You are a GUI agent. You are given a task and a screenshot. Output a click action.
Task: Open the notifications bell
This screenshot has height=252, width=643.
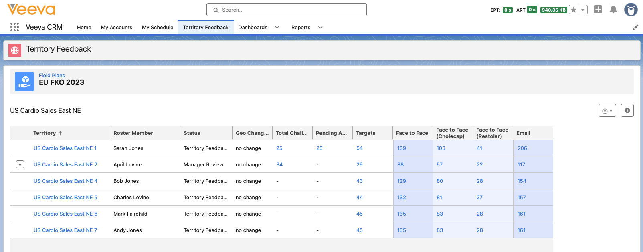(613, 10)
